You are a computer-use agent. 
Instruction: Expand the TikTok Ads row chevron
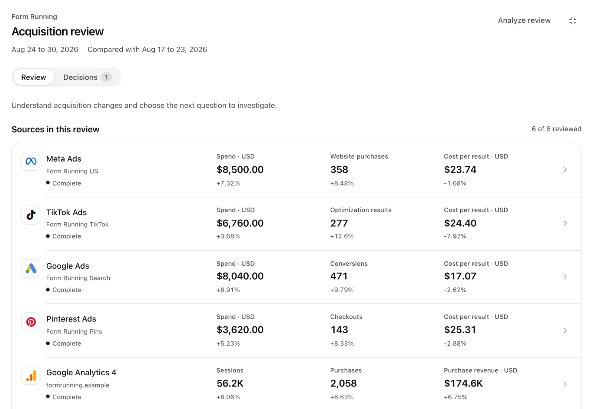[x=565, y=223]
